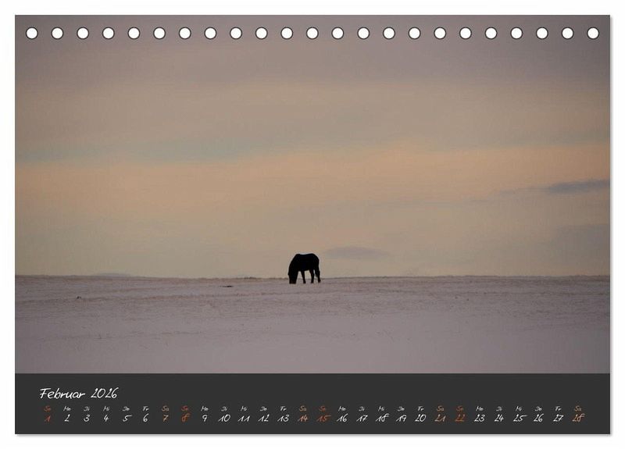Select day 2 in the date row
This screenshot has width=625, height=449.
coord(67,418)
